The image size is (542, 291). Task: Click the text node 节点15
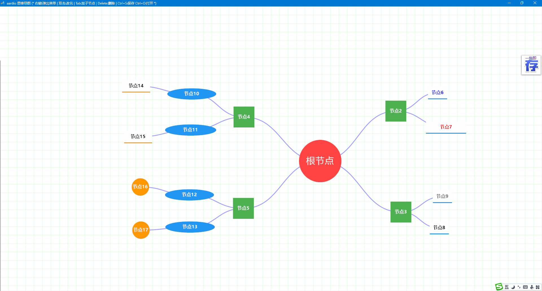tap(138, 137)
